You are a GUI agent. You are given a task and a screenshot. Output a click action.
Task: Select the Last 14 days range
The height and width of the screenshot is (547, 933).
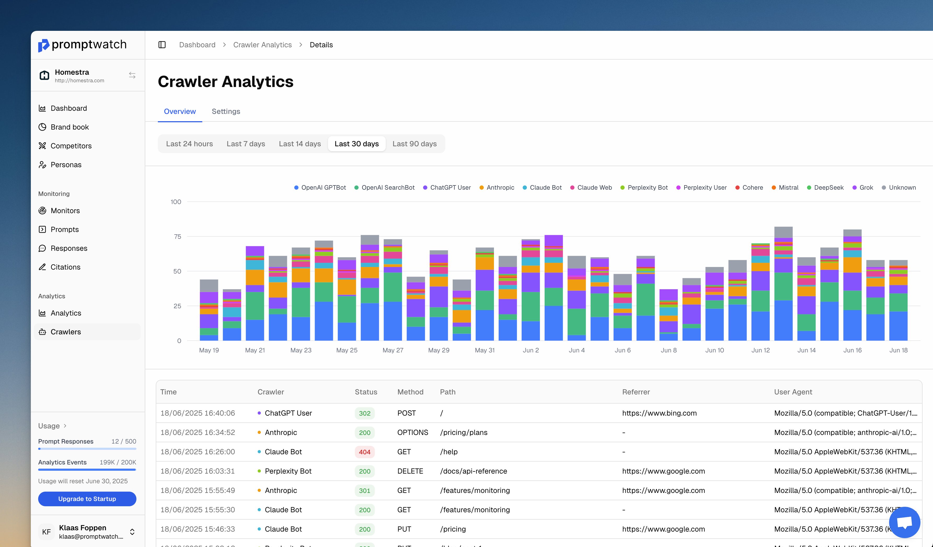point(300,144)
